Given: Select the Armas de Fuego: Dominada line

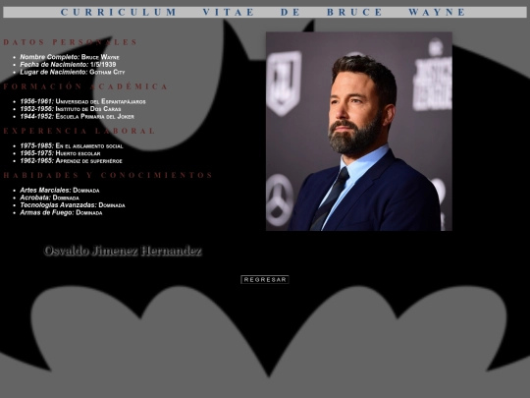Looking at the screenshot, I should tap(61, 212).
